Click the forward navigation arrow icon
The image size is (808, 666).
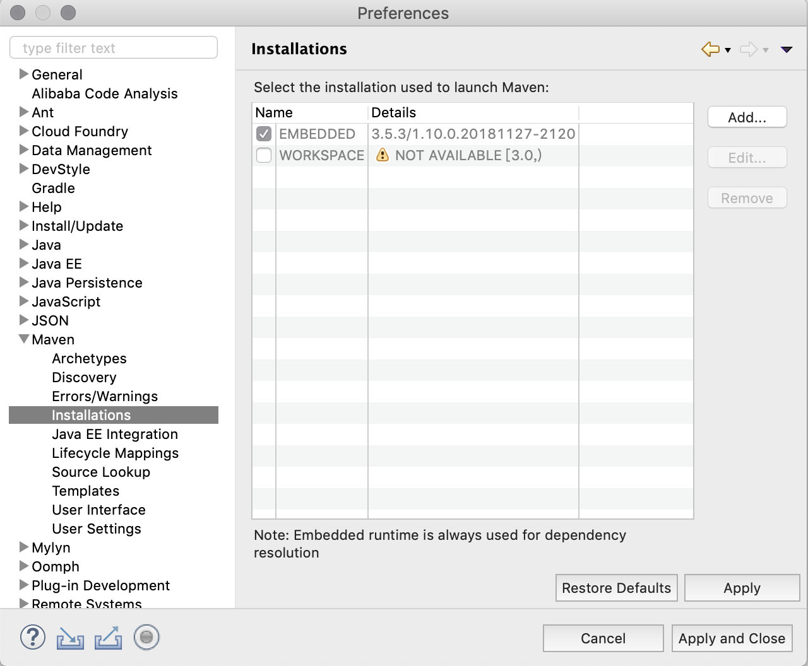click(x=748, y=49)
